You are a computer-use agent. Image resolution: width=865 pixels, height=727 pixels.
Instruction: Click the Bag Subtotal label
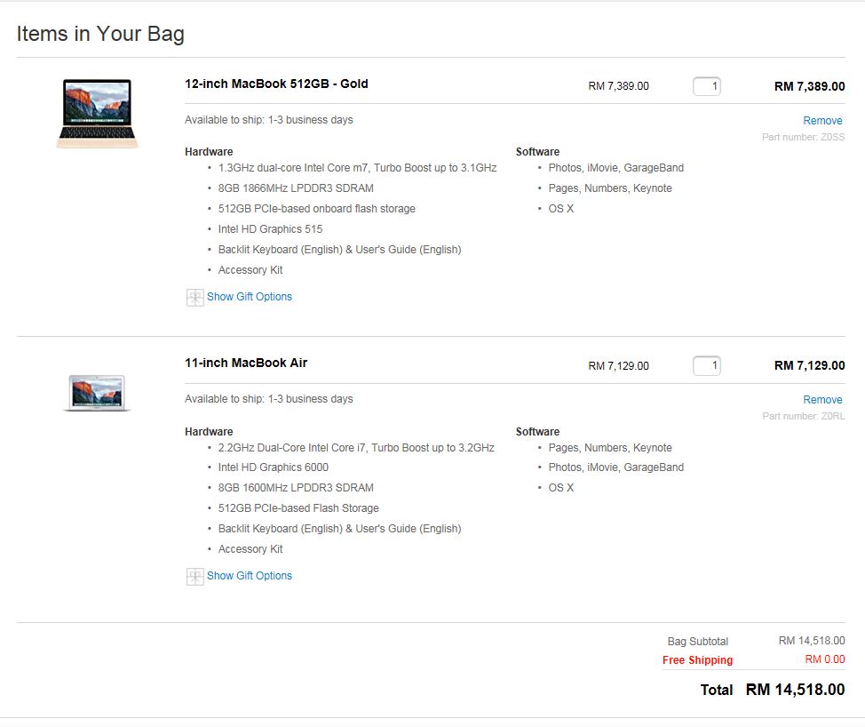tap(698, 642)
